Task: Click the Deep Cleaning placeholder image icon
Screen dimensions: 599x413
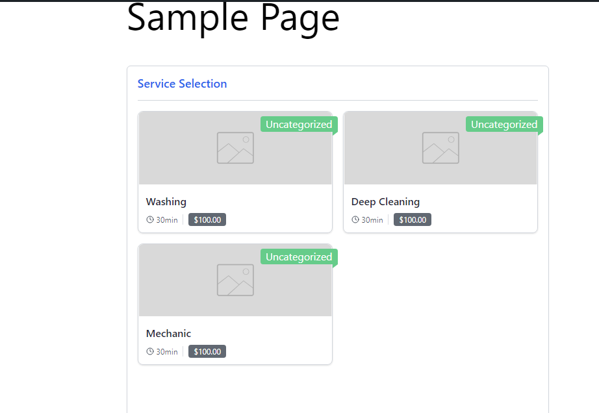Action: (x=440, y=147)
